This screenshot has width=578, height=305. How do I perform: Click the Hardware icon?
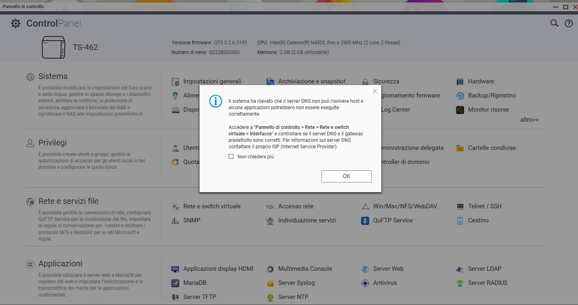pyautogui.click(x=460, y=81)
